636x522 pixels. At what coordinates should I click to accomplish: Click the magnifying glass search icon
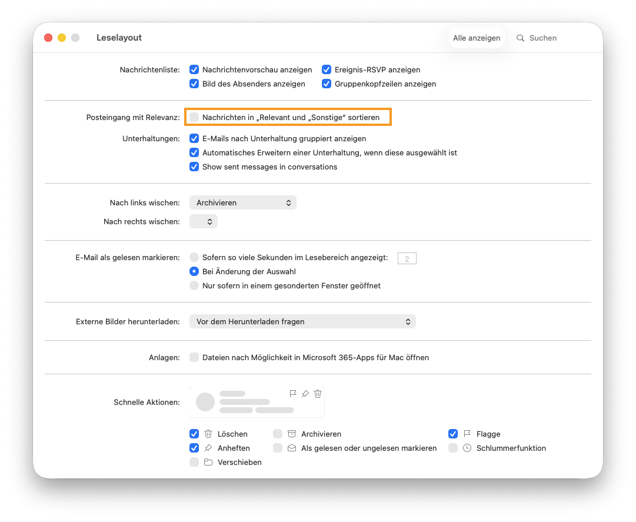click(521, 38)
